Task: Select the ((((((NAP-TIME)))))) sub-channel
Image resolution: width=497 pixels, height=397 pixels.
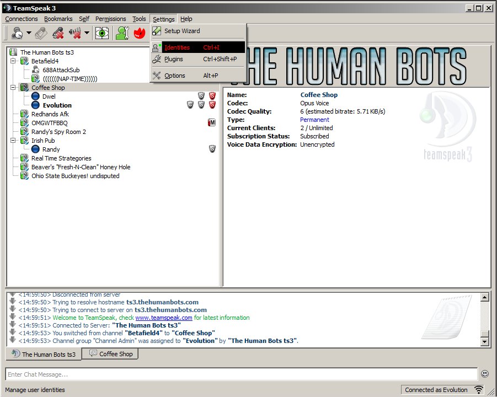Action: coord(70,79)
